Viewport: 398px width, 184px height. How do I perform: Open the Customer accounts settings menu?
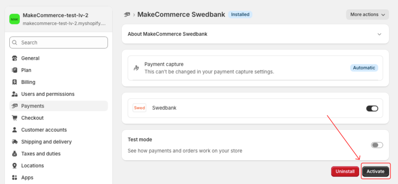pyautogui.click(x=44, y=130)
